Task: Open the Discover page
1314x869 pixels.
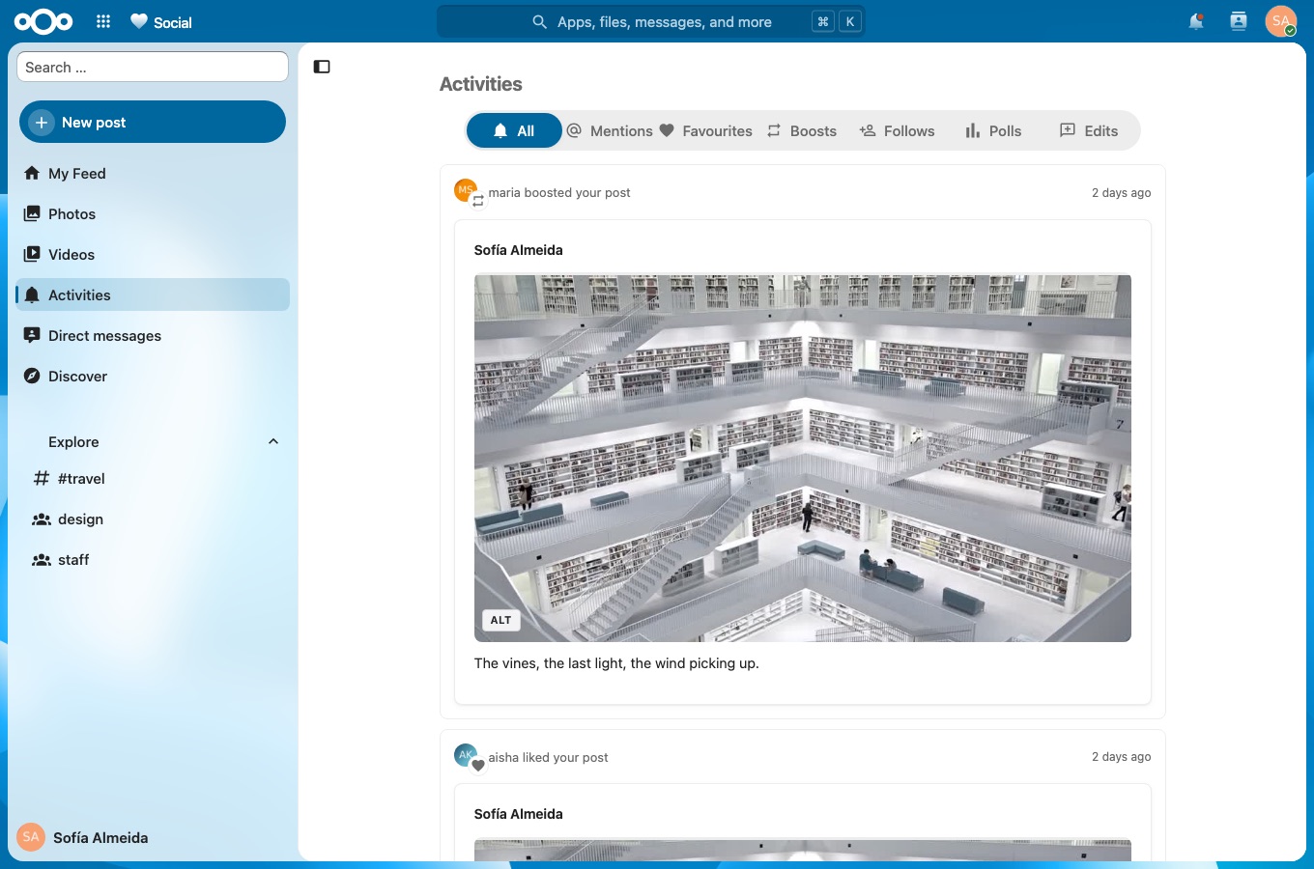Action: [153, 377]
